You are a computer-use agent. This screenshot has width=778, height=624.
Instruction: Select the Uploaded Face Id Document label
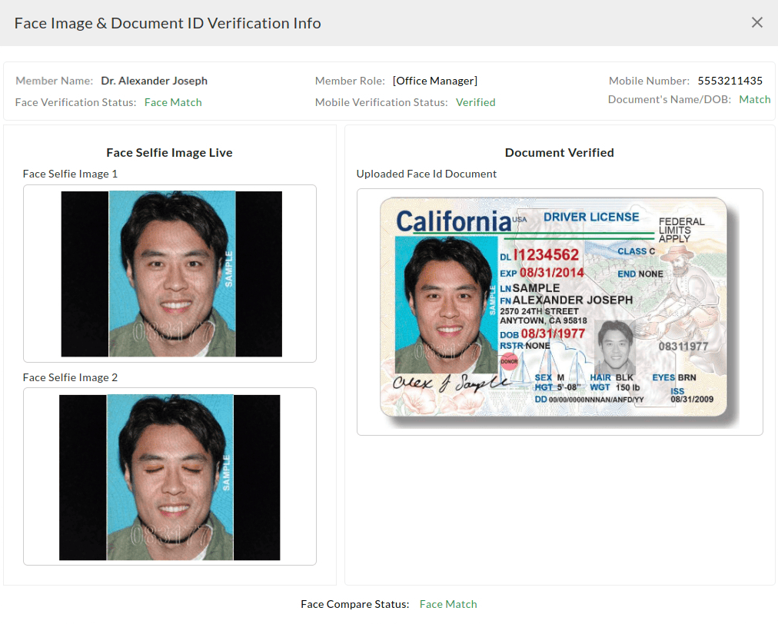tap(426, 174)
